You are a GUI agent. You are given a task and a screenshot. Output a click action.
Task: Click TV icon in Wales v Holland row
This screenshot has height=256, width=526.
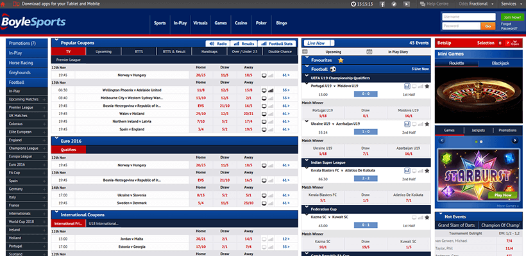point(264,114)
